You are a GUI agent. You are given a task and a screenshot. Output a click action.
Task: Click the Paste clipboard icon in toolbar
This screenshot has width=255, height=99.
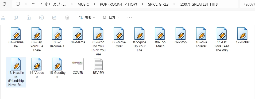click(29, 18)
